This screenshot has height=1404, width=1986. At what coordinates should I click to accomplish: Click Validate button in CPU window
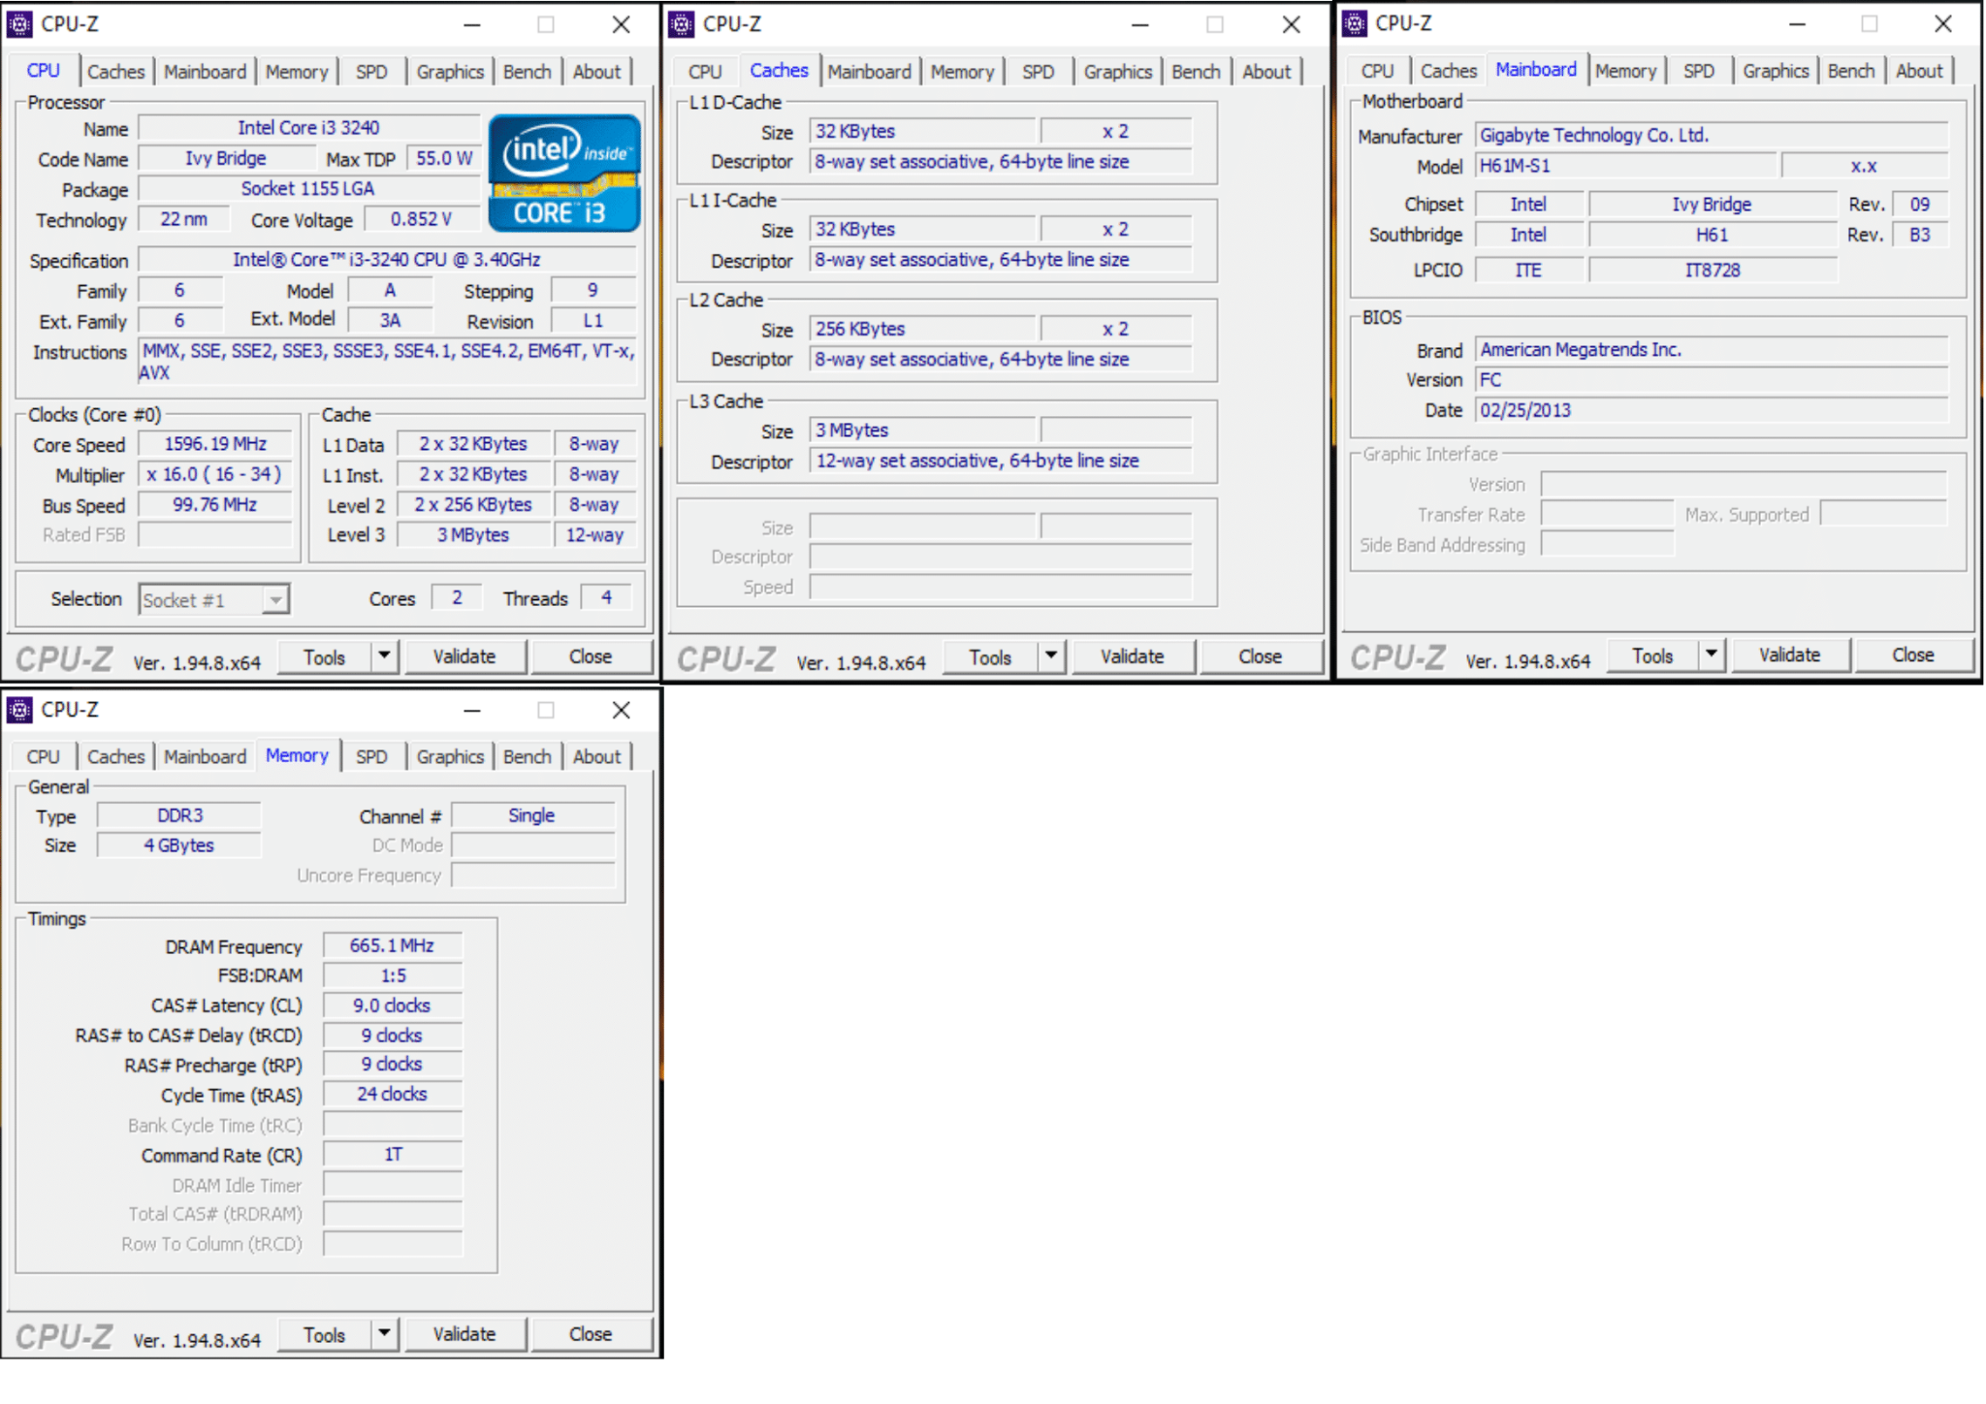coord(464,656)
